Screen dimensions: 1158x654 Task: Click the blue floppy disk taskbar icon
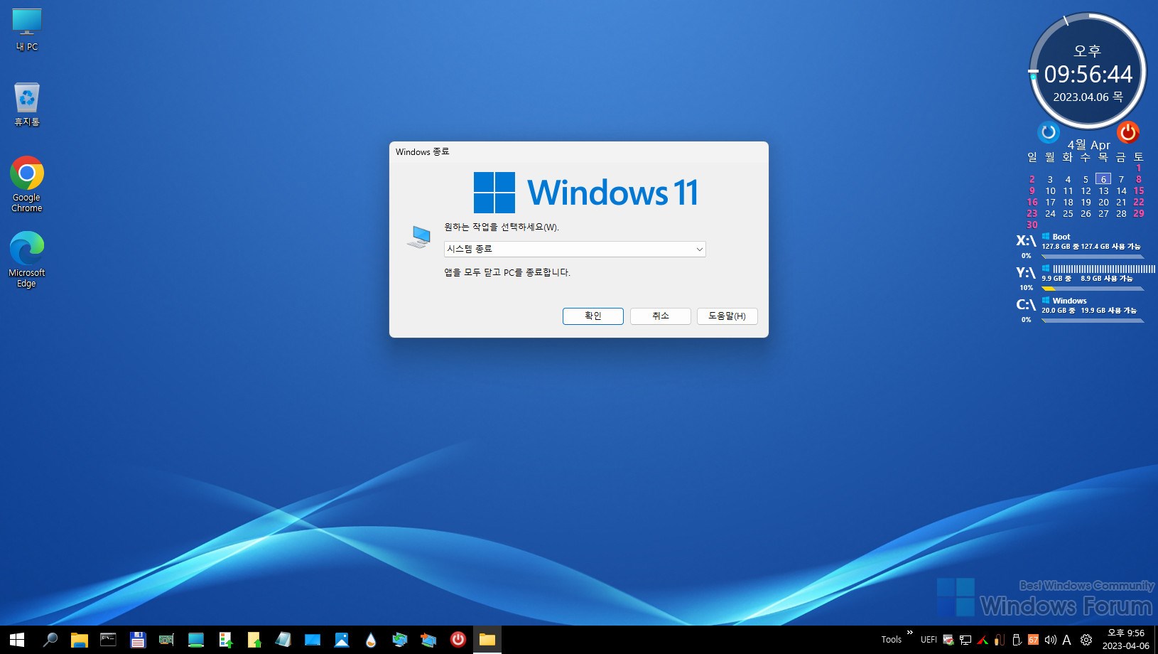tap(137, 640)
